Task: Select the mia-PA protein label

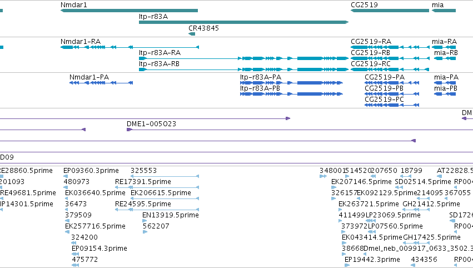Action: (446, 77)
